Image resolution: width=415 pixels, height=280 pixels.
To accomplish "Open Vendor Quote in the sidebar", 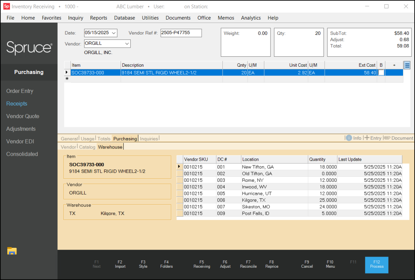I will [x=23, y=116].
